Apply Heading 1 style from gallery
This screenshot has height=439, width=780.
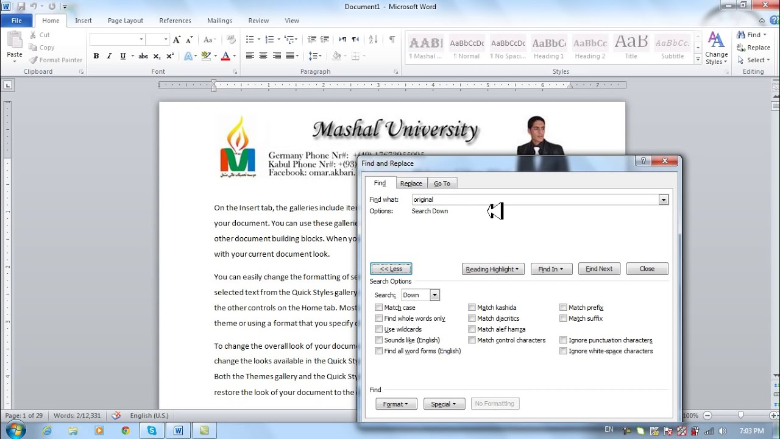[x=549, y=48]
